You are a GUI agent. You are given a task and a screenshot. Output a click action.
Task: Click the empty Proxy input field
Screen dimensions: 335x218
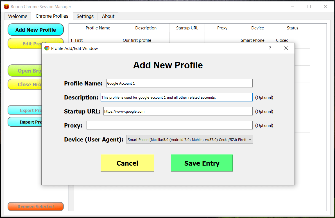pyautogui.click(x=169, y=125)
